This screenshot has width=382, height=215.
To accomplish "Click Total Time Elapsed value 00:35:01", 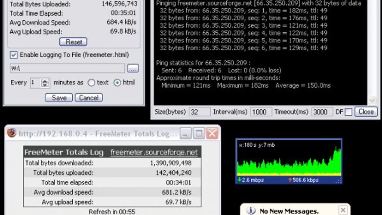I will click(123, 13).
